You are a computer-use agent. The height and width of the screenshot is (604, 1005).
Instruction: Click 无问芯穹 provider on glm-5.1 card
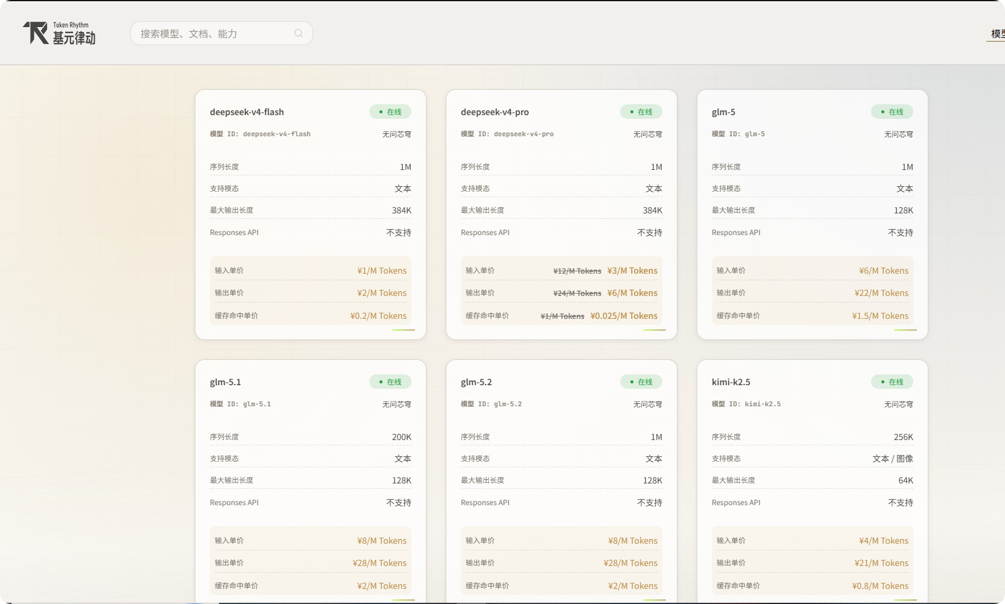click(396, 404)
